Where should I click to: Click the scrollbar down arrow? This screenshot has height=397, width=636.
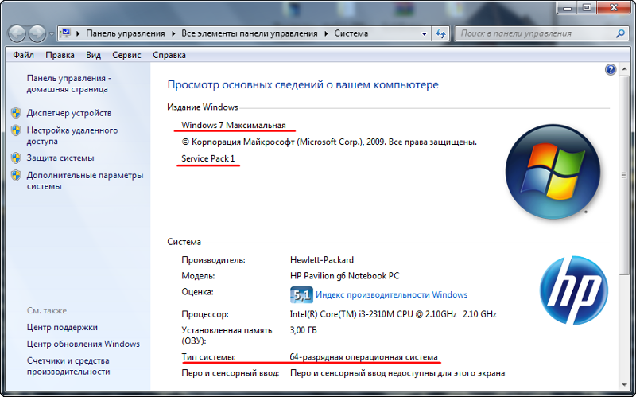point(624,384)
